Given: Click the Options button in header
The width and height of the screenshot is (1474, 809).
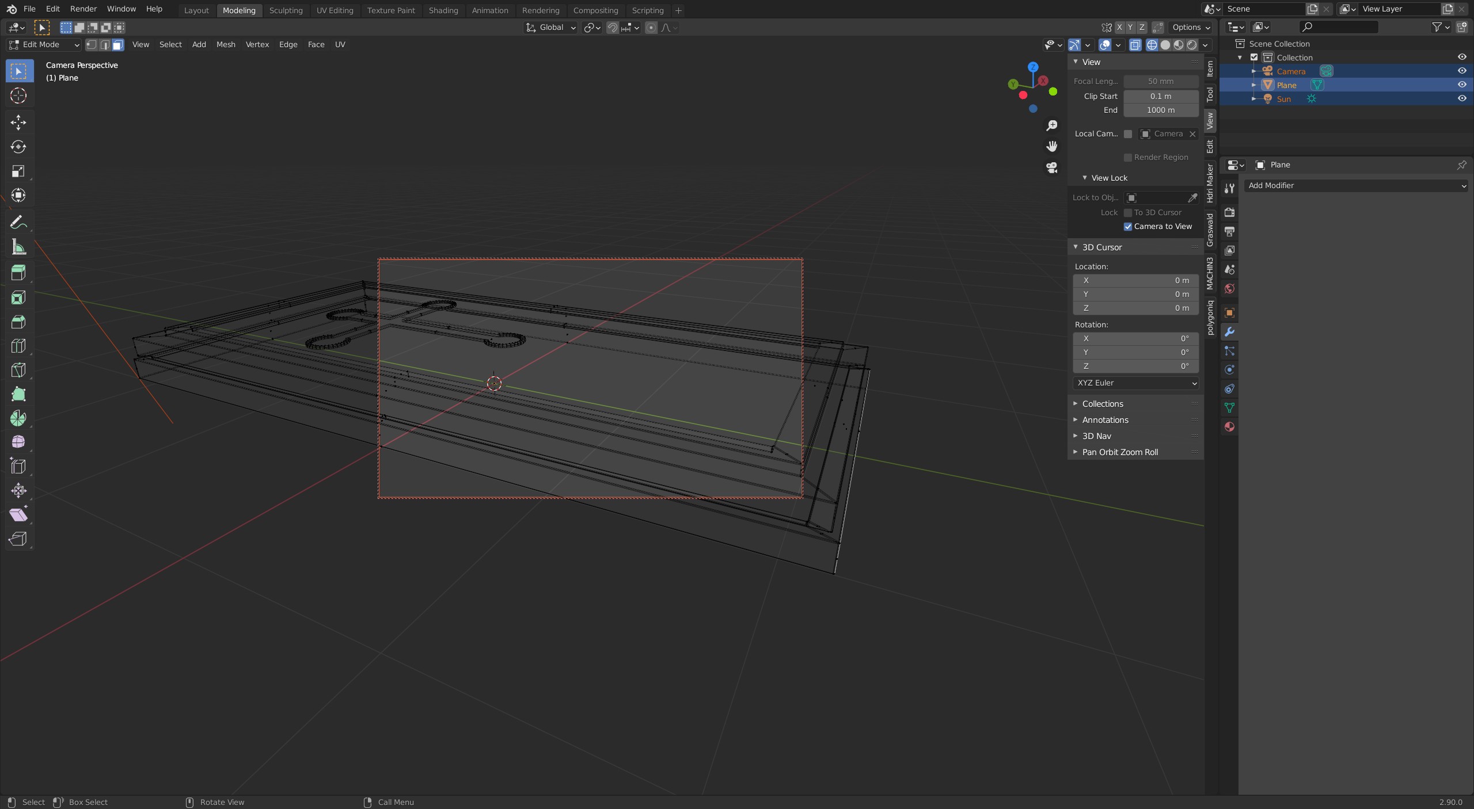Looking at the screenshot, I should tap(1191, 28).
